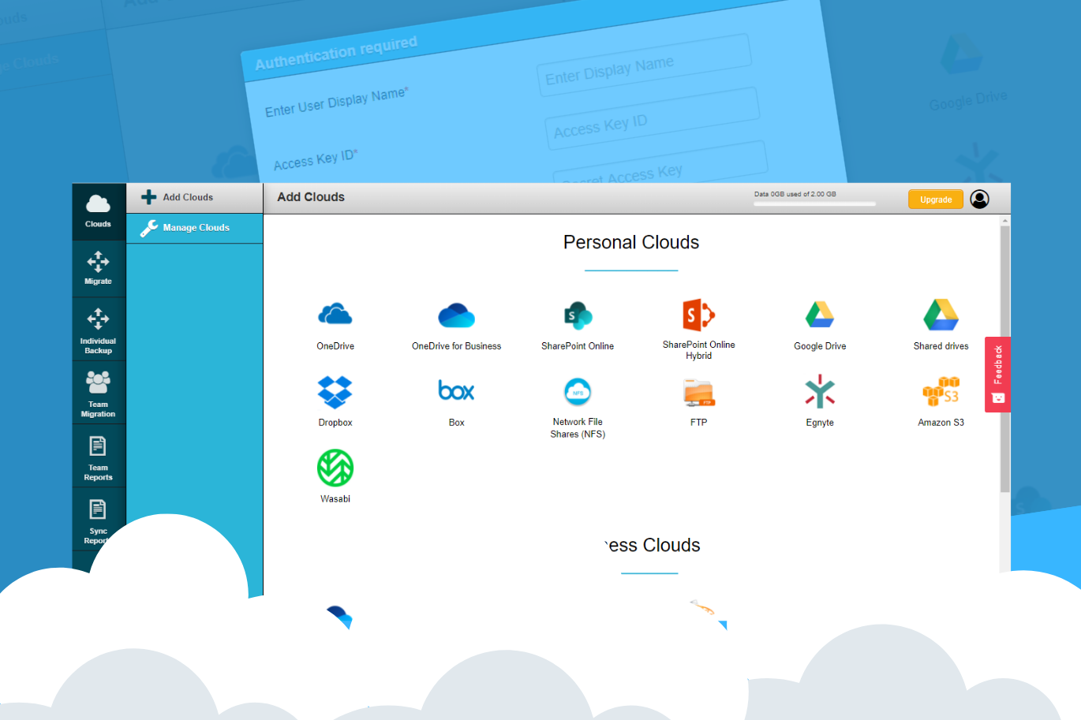Click the Add Clouds page title

coord(311,197)
